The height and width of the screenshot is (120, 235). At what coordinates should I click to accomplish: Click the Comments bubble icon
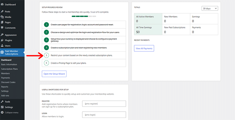[x=2, y=28]
